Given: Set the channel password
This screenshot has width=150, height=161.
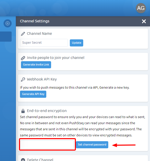Looking at the screenshot, I should [92, 145].
